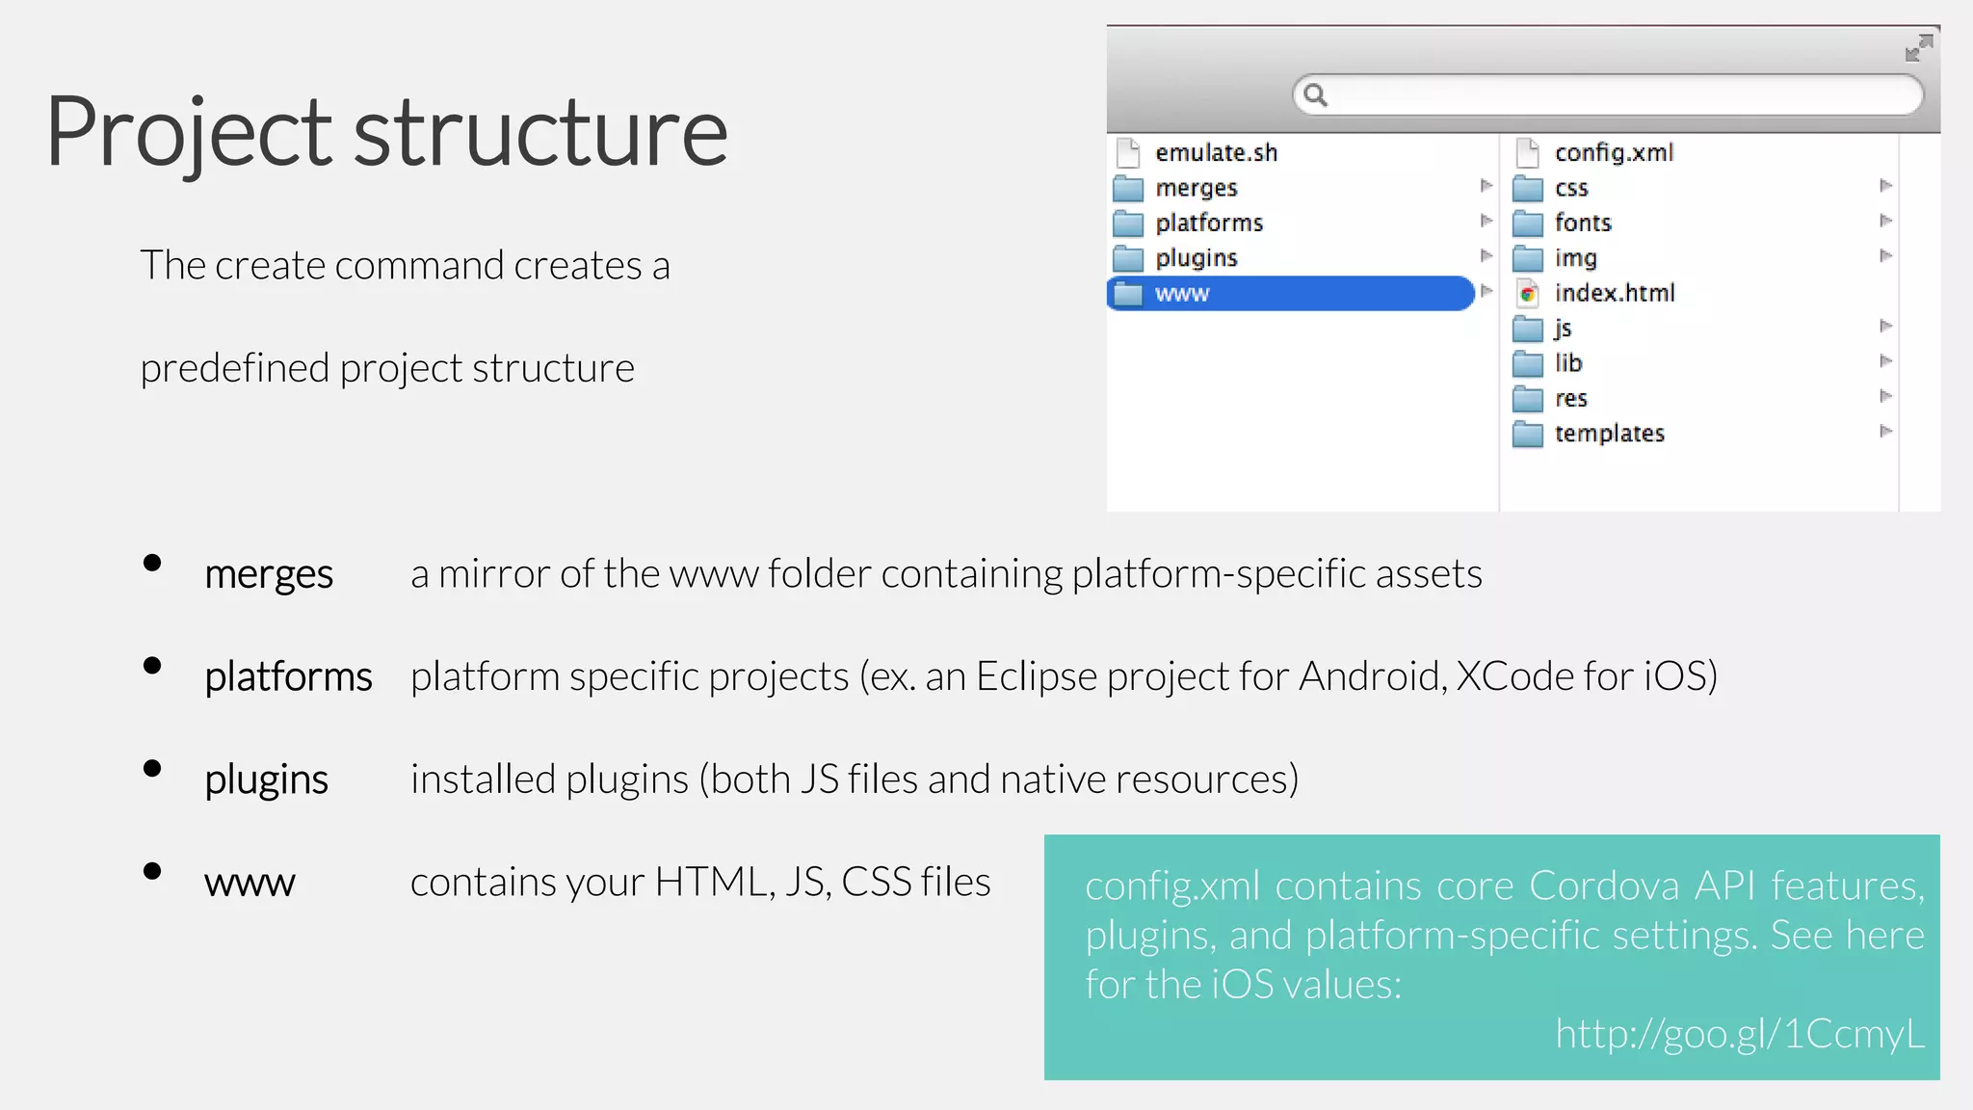Image resolution: width=1973 pixels, height=1110 pixels.
Task: Click the arrow next to www folder
Action: pos(1486,291)
